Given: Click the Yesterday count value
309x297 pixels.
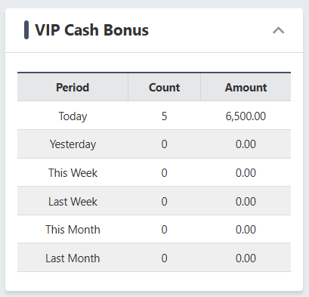Looking at the screenshot, I should [x=164, y=144].
